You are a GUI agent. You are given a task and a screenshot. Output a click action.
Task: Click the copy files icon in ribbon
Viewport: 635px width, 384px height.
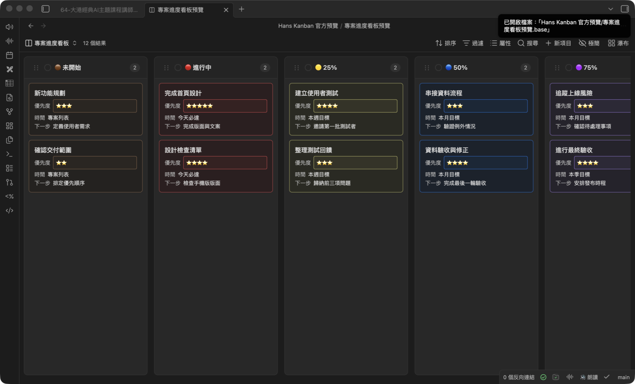[9, 140]
